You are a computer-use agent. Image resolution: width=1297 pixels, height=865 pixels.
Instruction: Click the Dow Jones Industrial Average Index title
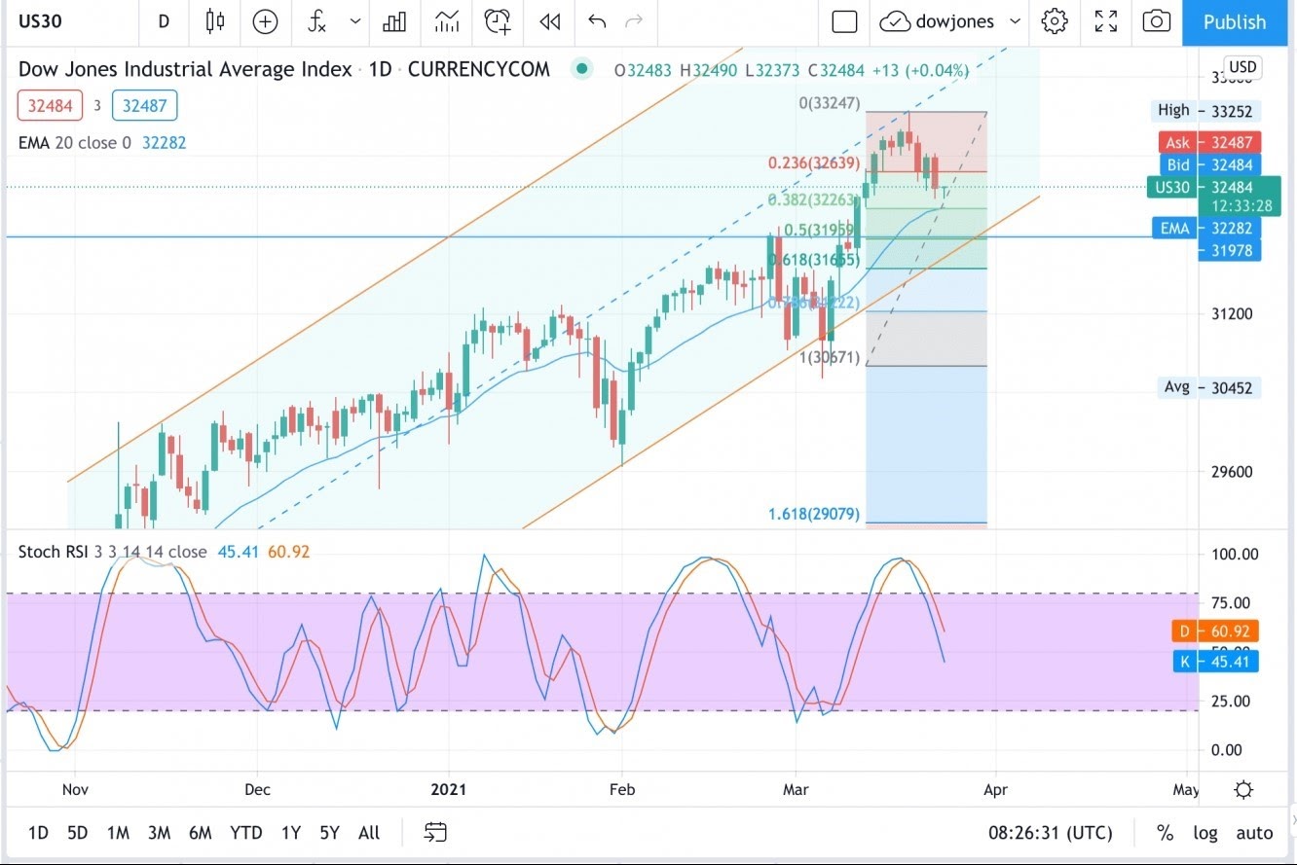tap(185, 69)
